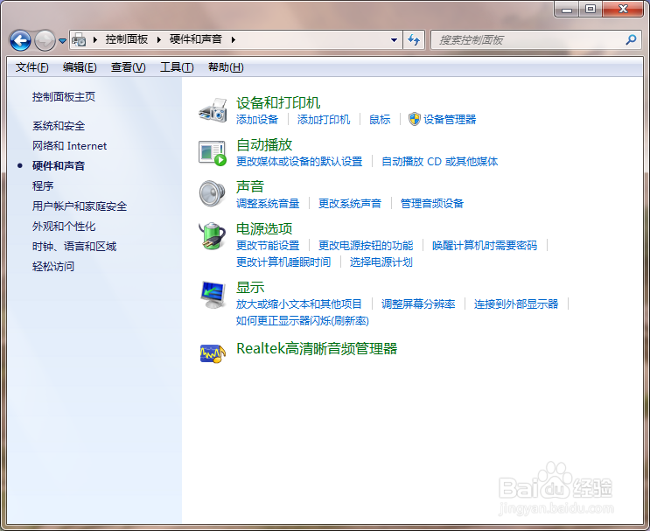Open recent pages dropdown next to Forward

pyautogui.click(x=63, y=40)
